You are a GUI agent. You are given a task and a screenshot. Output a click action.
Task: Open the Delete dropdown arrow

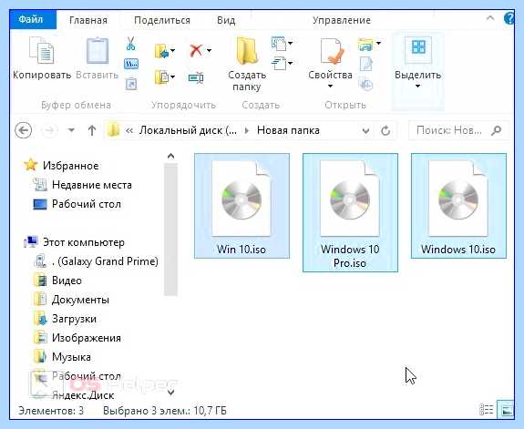coord(209,51)
